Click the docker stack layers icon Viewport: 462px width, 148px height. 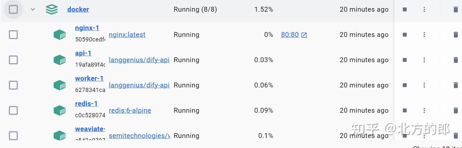[52, 9]
